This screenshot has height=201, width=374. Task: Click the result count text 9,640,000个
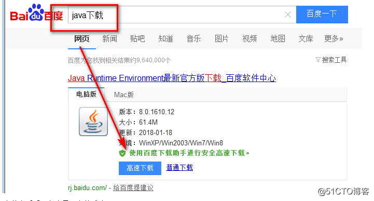(154, 60)
